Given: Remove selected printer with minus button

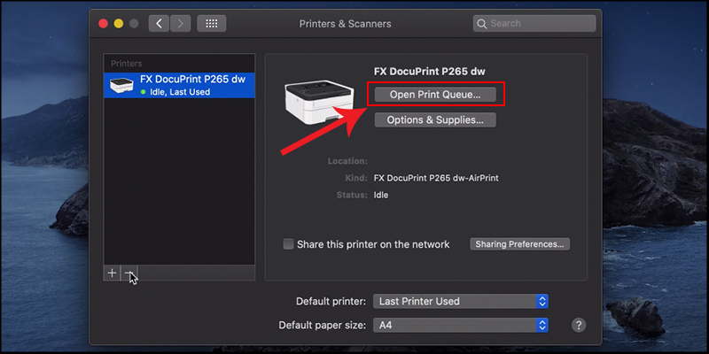Looking at the screenshot, I should tap(129, 273).
